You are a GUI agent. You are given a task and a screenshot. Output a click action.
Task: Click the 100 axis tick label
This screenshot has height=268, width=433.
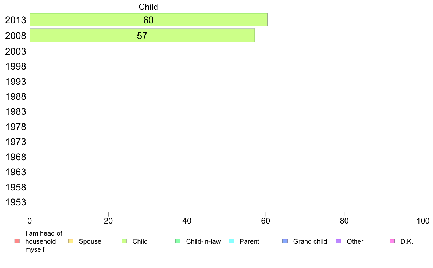click(x=423, y=221)
